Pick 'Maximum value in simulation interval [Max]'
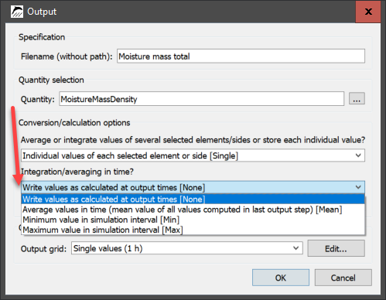This screenshot has height=300, width=386. point(193,230)
